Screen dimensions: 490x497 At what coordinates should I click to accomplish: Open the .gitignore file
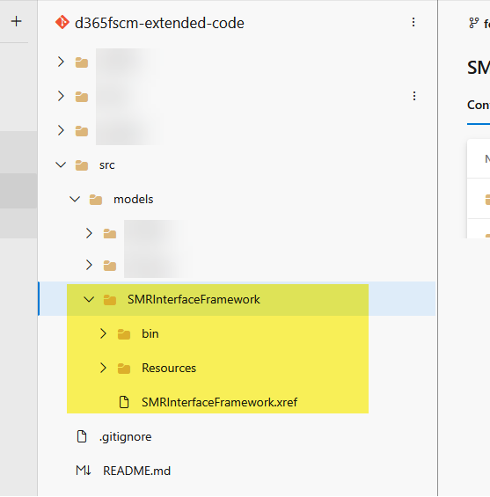(126, 437)
